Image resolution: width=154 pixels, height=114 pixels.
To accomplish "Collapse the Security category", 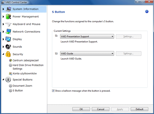I will click(3, 54).
